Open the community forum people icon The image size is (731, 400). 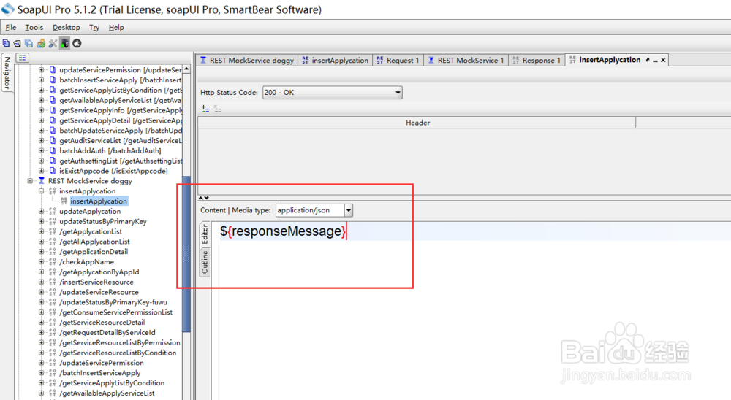coord(41,43)
